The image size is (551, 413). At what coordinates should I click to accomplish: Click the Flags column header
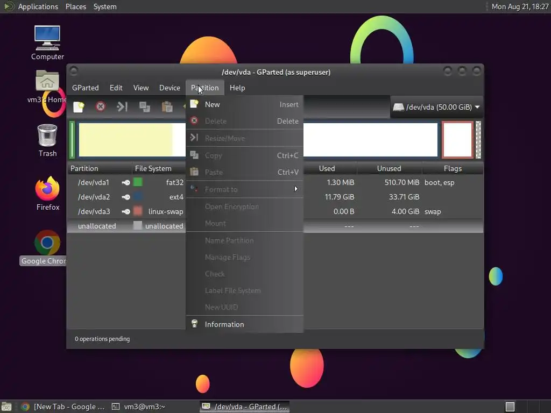tap(453, 168)
